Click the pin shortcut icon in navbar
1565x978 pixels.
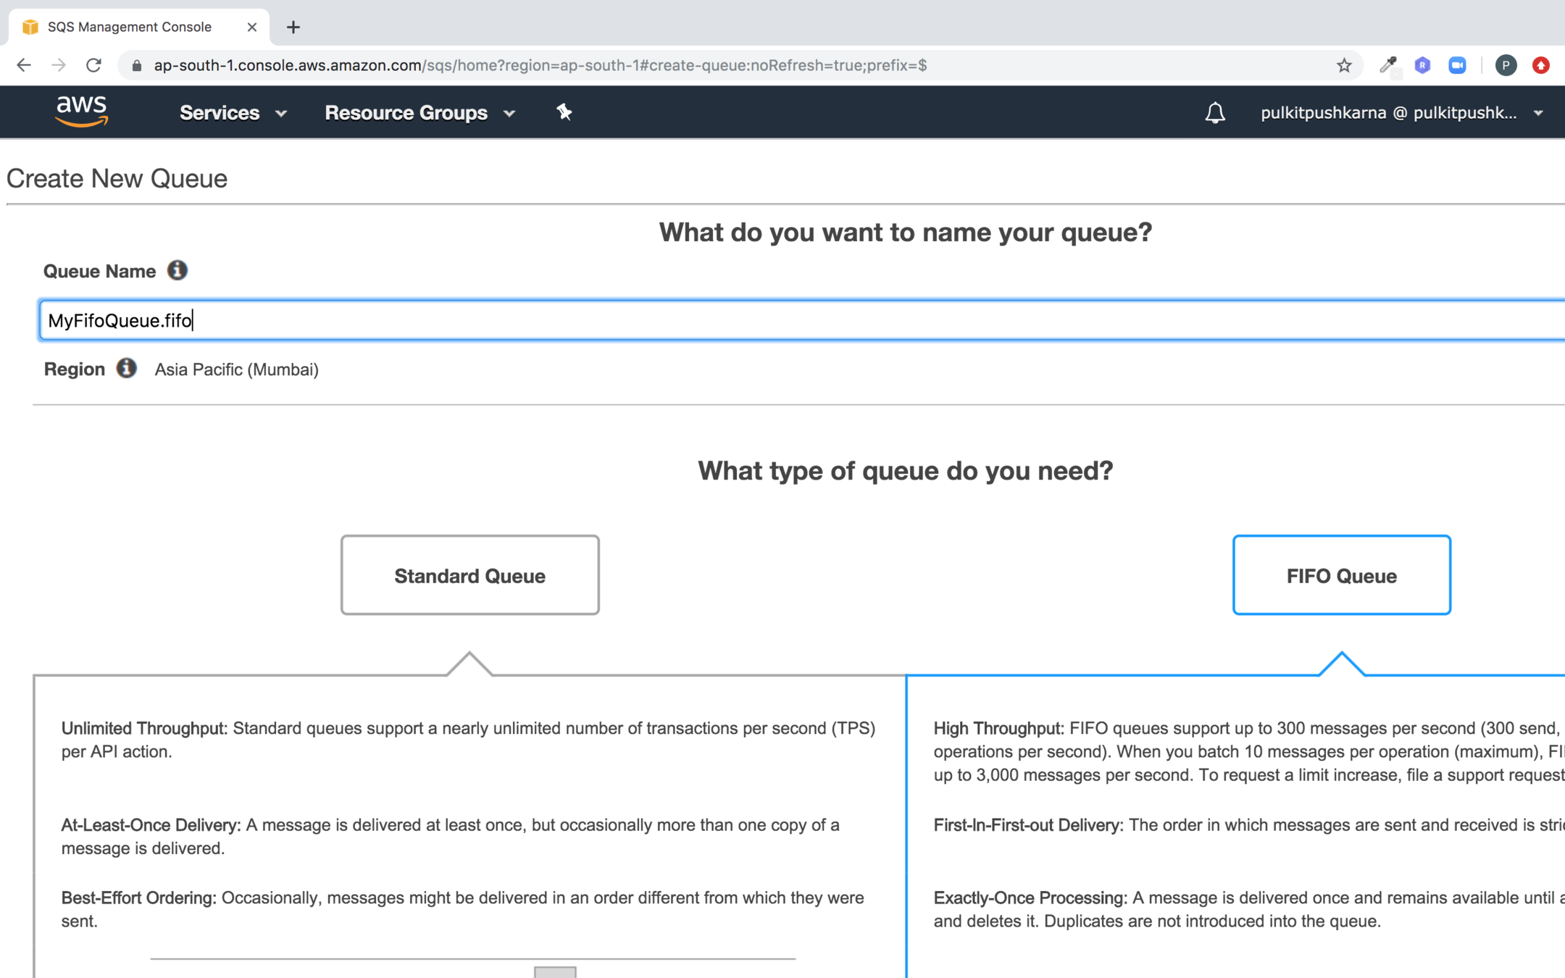564,112
